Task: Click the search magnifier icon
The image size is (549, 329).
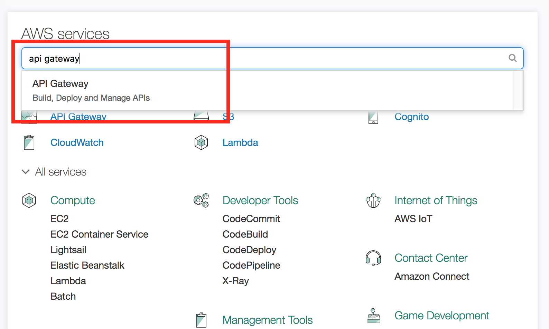Action: 513,58
